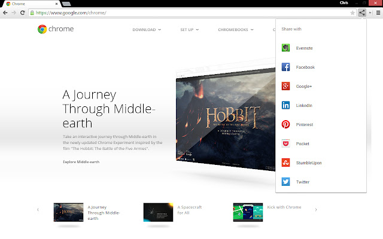Click the chrome wordmark text in header
Image resolution: width=383 pixels, height=239 pixels.
61,29
